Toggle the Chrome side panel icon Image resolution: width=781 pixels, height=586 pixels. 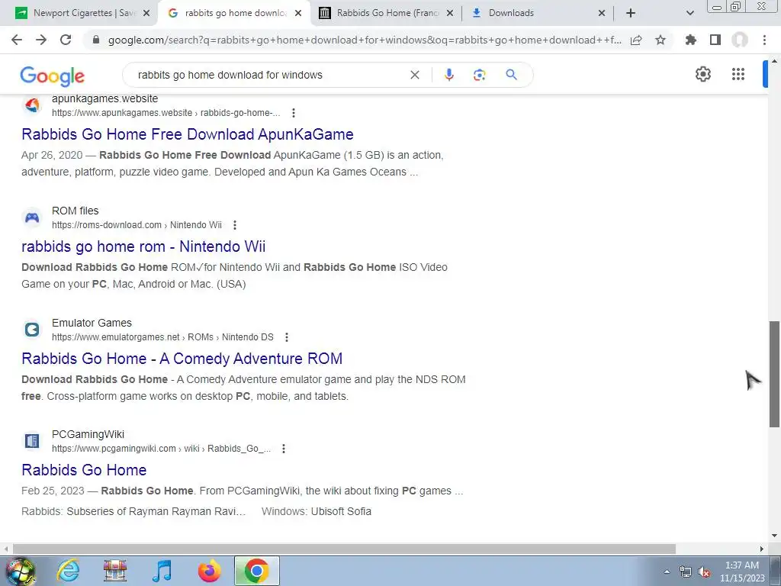715,40
